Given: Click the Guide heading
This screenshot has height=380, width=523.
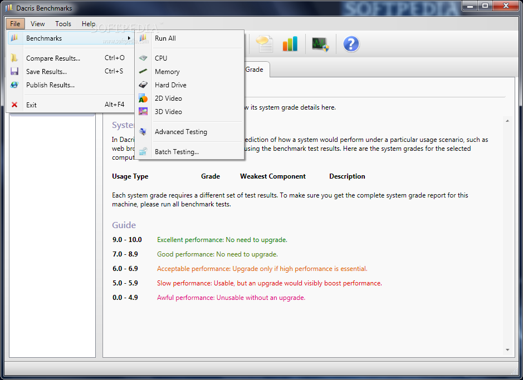Looking at the screenshot, I should tap(124, 225).
